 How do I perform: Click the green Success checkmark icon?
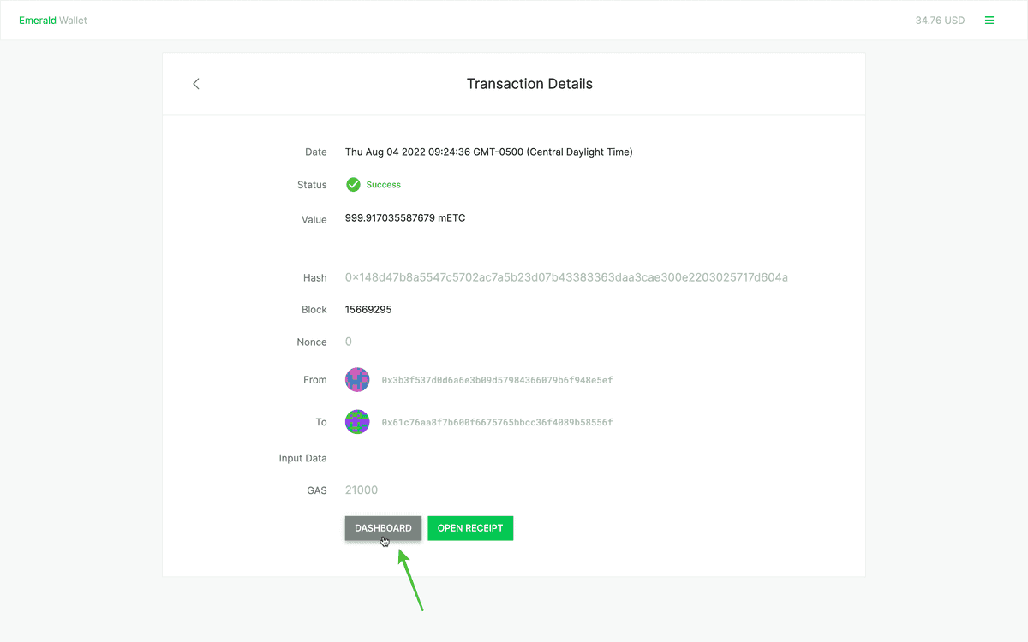pos(353,184)
